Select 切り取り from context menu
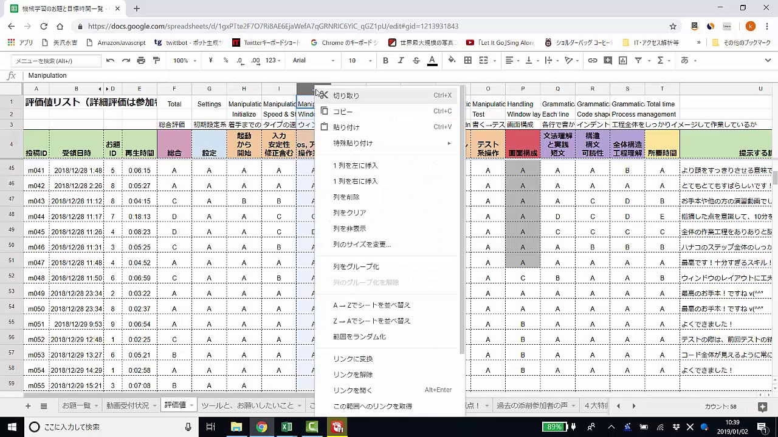 click(346, 96)
